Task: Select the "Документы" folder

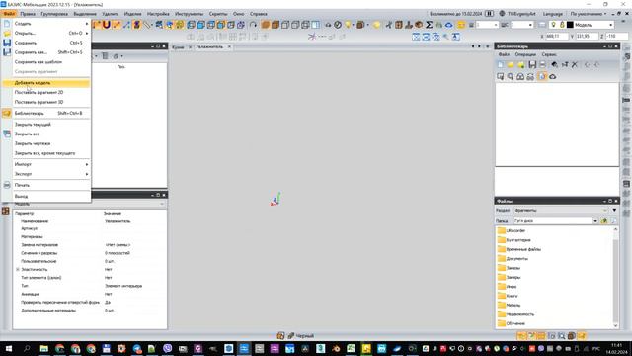Action: tap(513, 259)
